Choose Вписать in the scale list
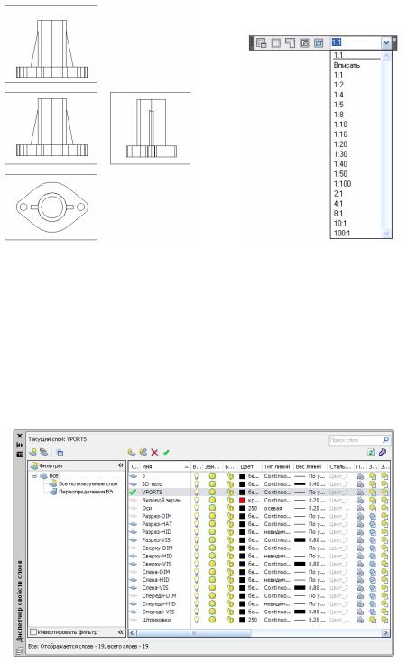The width and height of the screenshot is (407, 663). point(347,65)
